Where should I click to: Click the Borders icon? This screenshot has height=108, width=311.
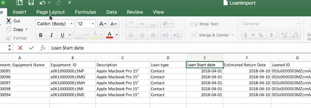click(x=79, y=35)
